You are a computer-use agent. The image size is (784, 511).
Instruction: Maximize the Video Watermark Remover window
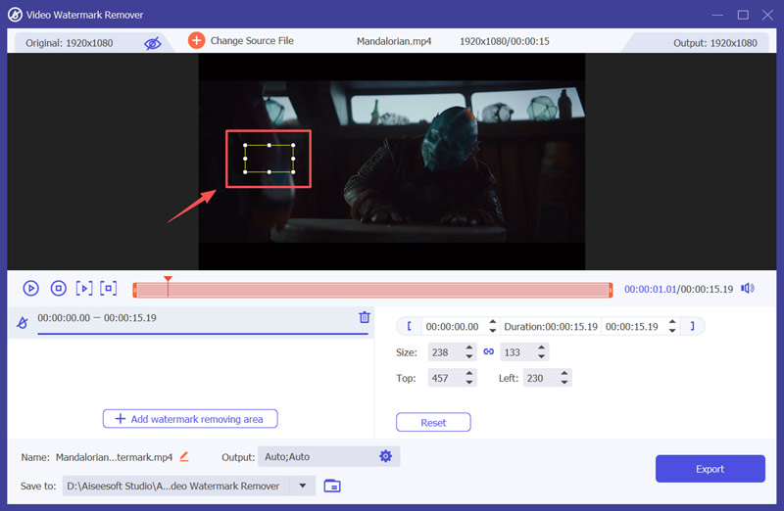click(743, 15)
